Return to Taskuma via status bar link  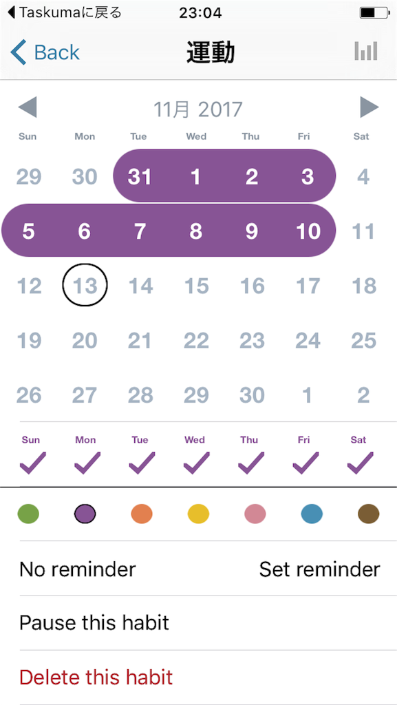click(x=65, y=12)
